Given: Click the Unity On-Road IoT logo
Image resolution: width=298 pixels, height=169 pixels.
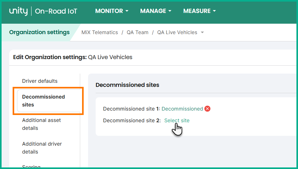Looking at the screenshot, I should [43, 11].
